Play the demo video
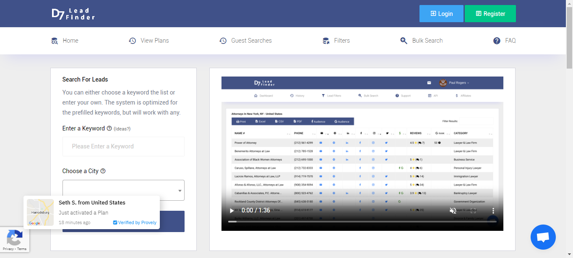Screen dimensions: 573x258 [232, 211]
